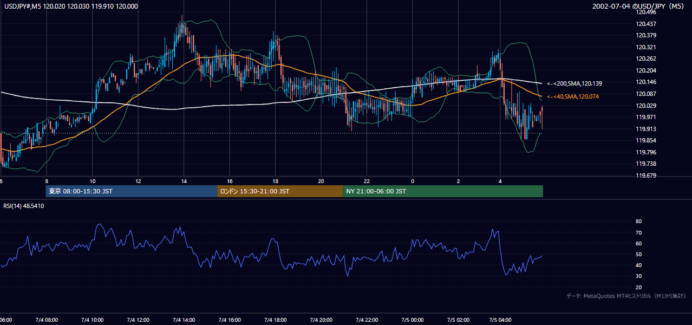Click hour tick 22 under price chart
Screen dimensions: 692x325
point(367,181)
